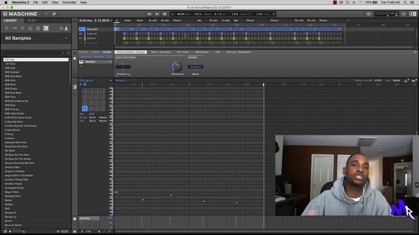Viewport: 419px width, 235px height.
Task: Open the Modulation page
Action: pyautogui.click(x=202, y=52)
